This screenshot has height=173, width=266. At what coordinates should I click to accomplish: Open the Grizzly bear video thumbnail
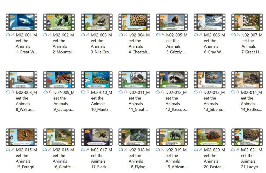point(172,22)
